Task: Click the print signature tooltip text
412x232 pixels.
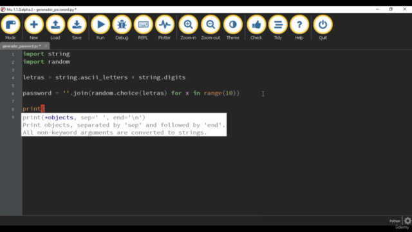Action: tap(84, 117)
